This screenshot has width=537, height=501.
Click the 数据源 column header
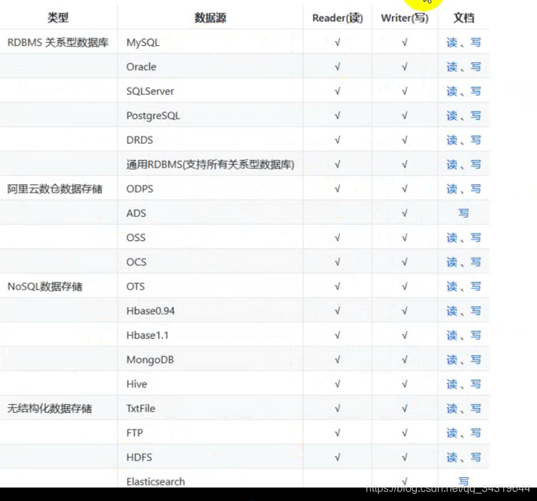[210, 18]
